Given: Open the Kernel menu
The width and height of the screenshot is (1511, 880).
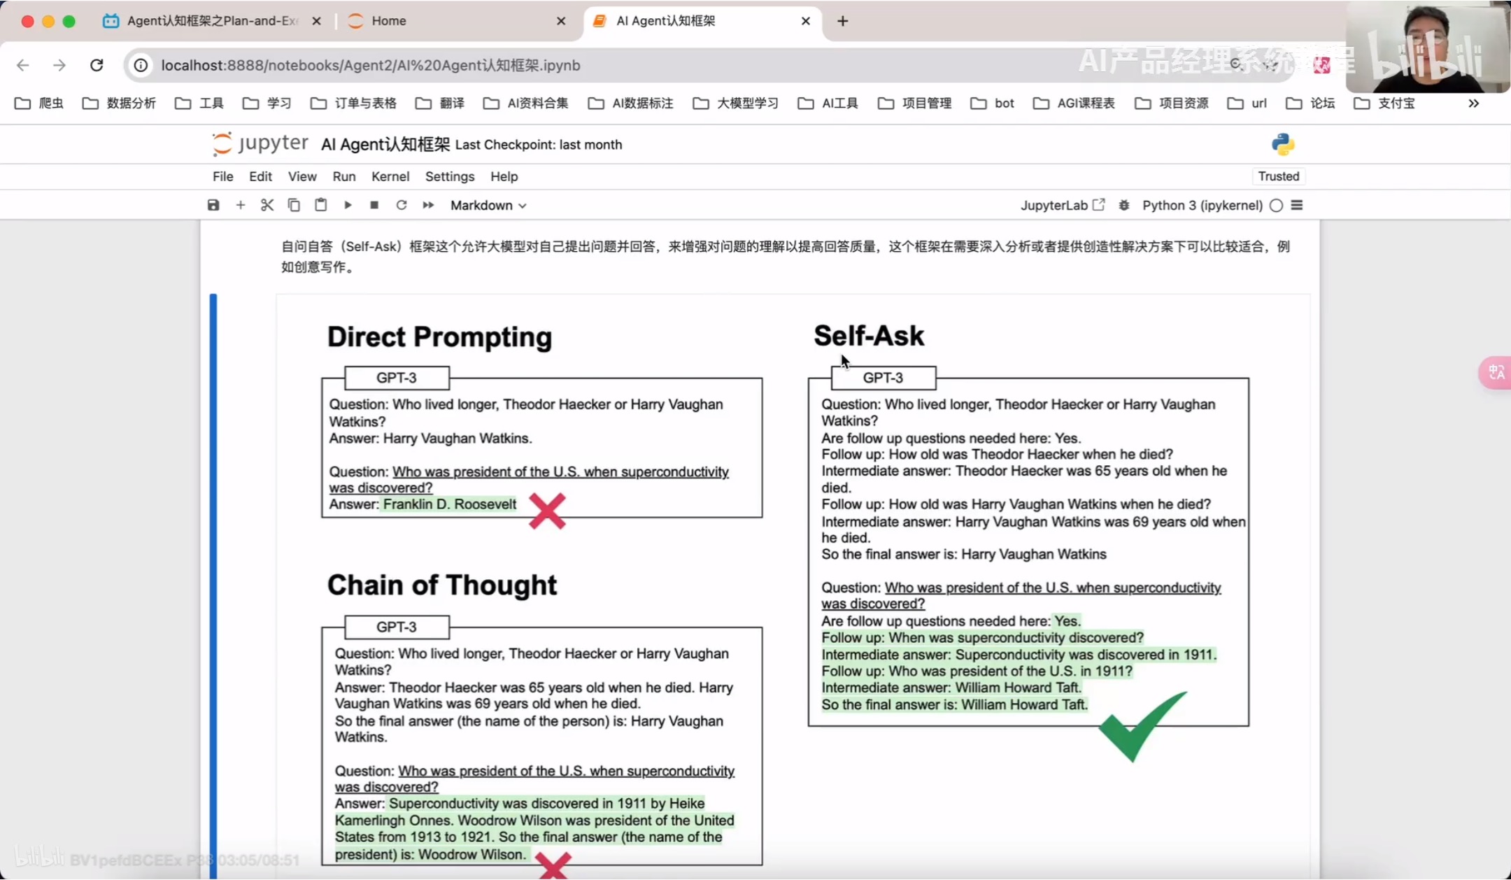Looking at the screenshot, I should [390, 176].
